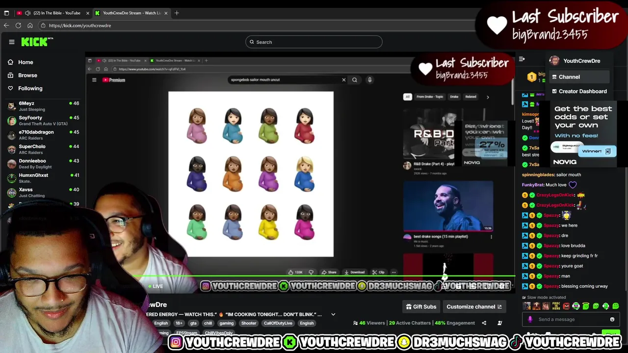Click the purple microphone chat icon
628x353 pixels.
530,320
